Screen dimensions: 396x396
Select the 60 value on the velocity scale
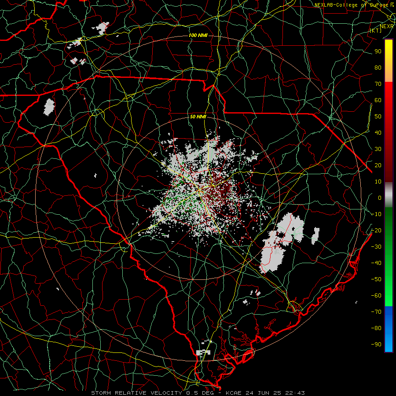378,100
